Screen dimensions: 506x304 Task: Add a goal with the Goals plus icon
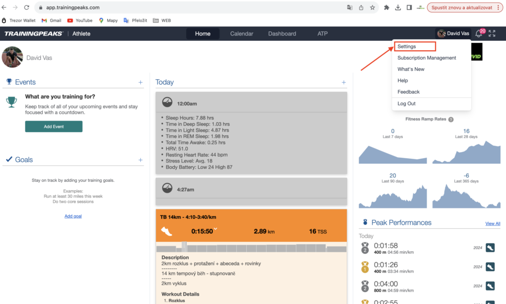[x=140, y=160]
